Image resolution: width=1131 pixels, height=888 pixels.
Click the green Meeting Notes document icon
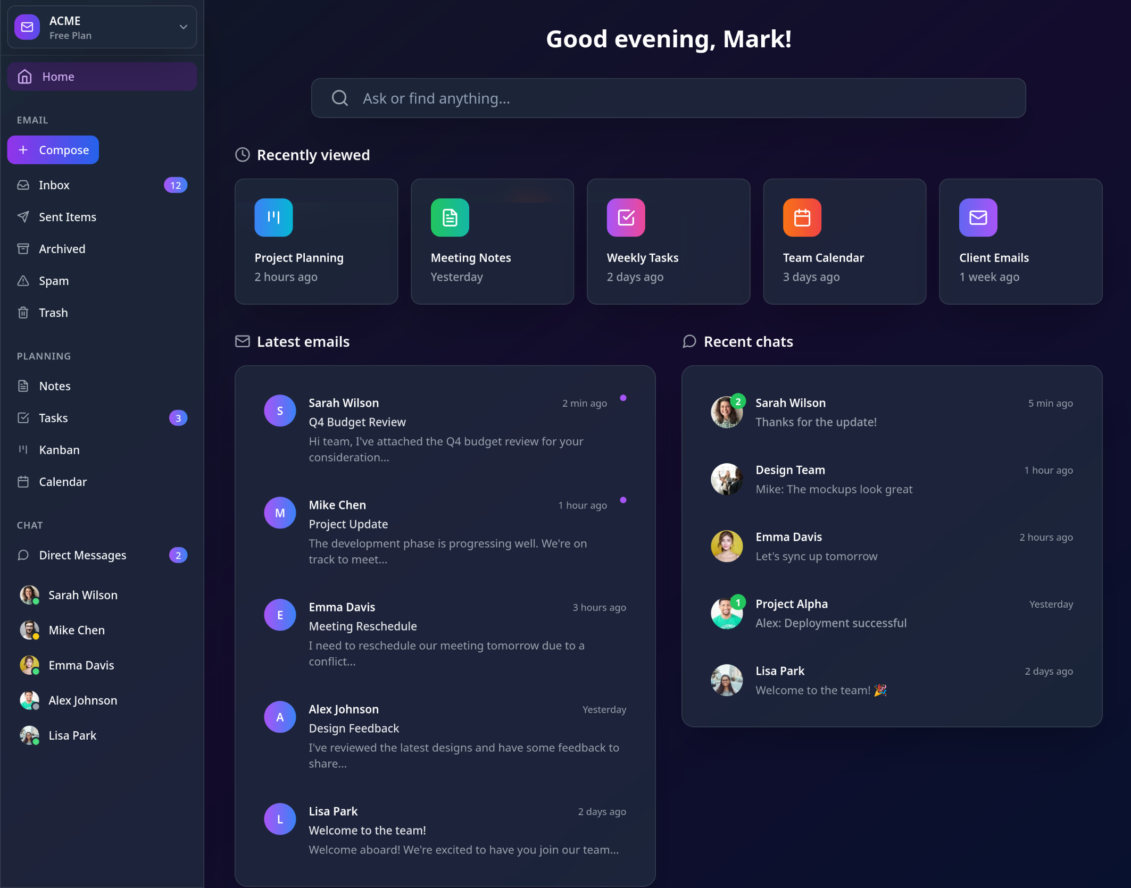click(x=450, y=217)
